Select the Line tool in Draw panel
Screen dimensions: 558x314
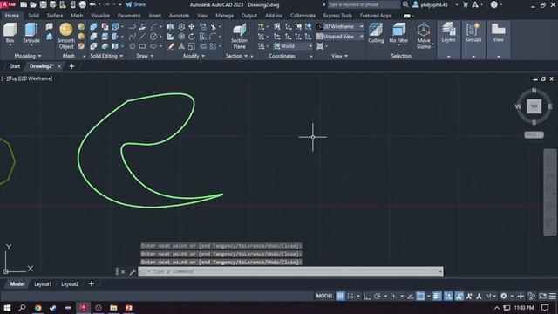click(x=142, y=37)
